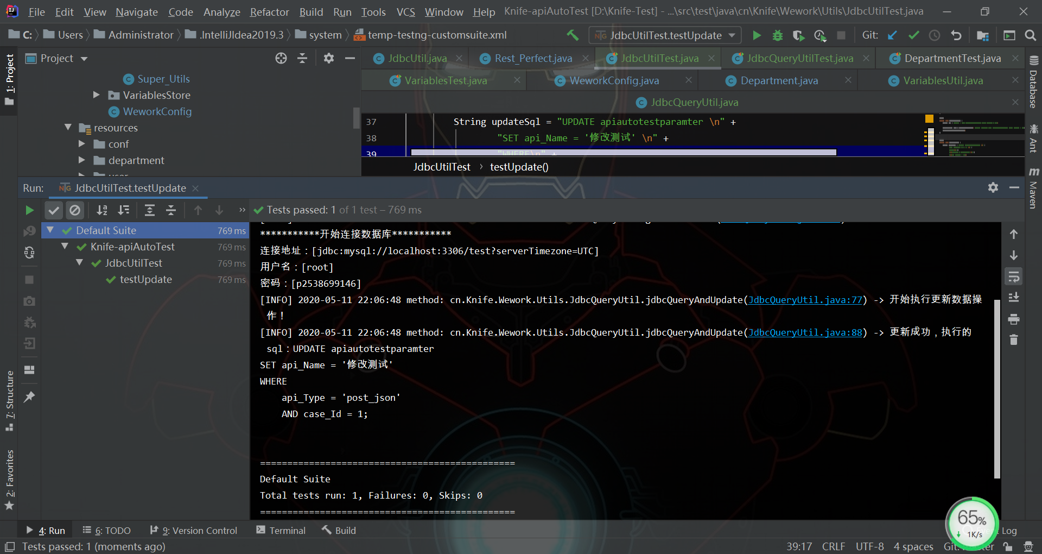Toggle soft-wrap in console output

pos(1014,277)
